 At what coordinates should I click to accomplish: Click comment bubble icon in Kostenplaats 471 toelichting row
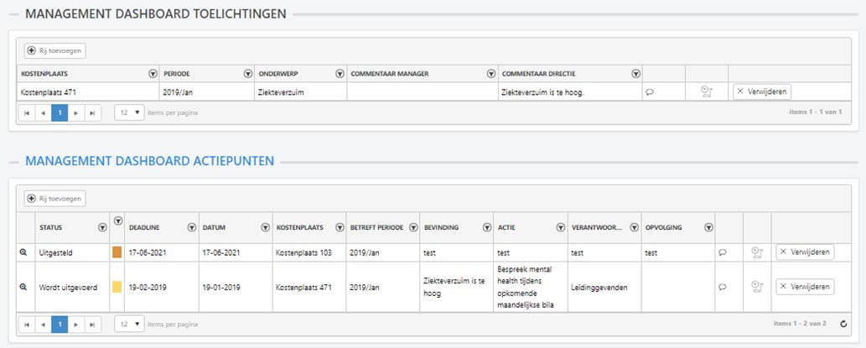point(650,92)
